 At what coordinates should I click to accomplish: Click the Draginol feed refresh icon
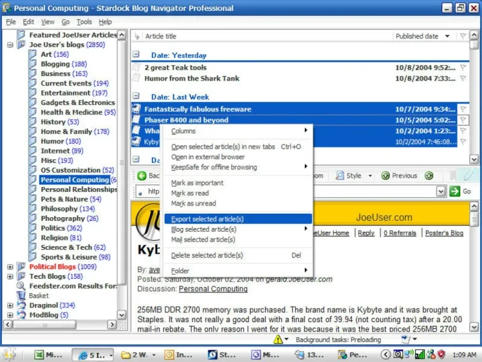click(x=21, y=305)
